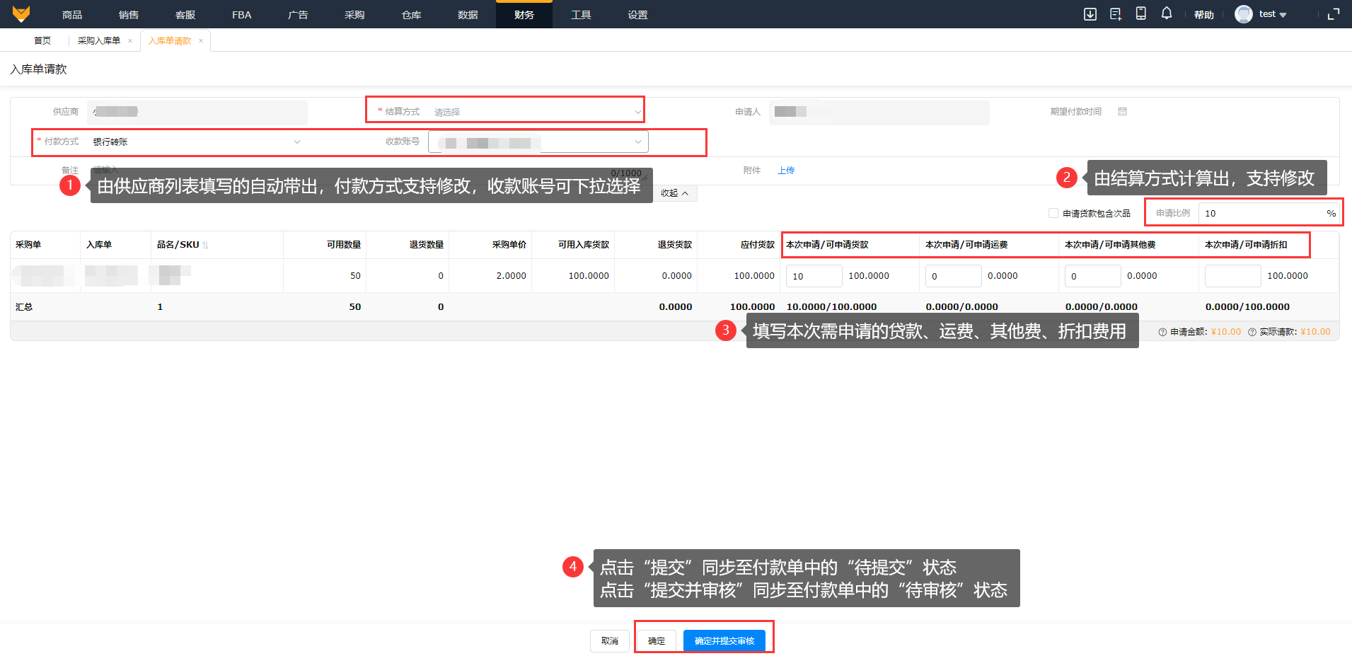Open the add-note list icon in header
The height and width of the screenshot is (656, 1352).
pyautogui.click(x=1116, y=14)
